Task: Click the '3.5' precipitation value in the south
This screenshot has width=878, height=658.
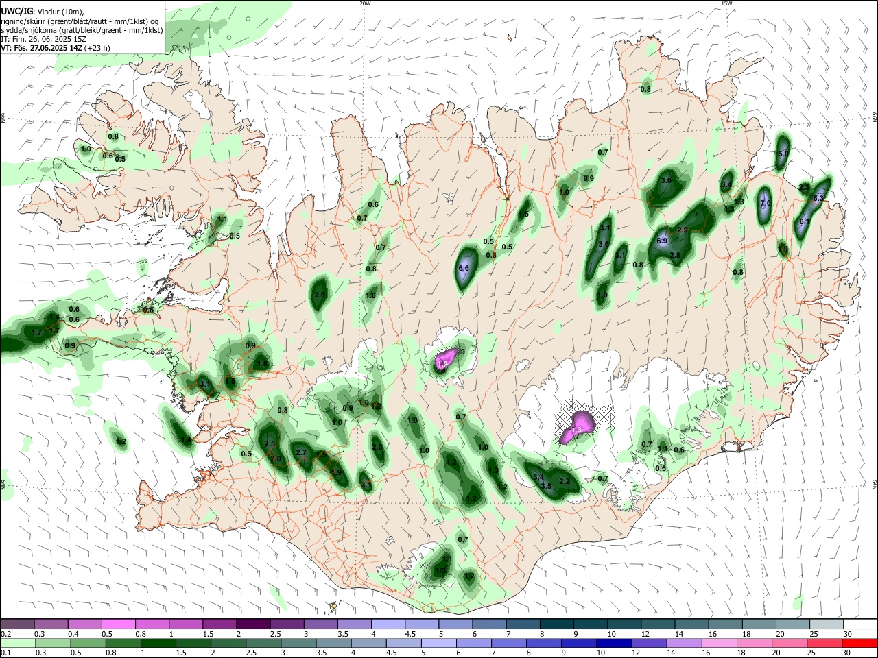Action: pos(546,486)
